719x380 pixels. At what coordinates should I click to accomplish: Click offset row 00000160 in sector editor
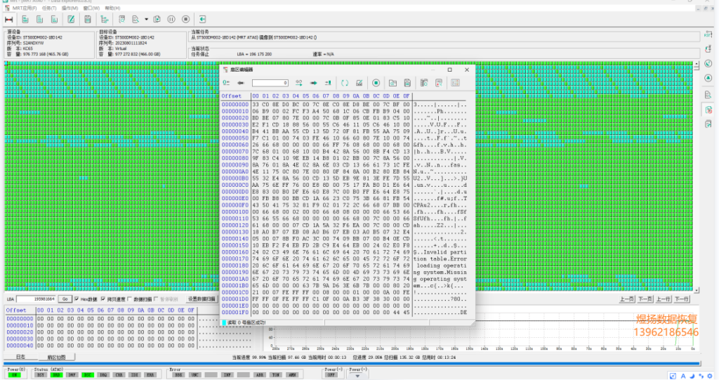344,252
